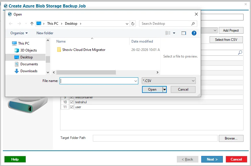Open the File name history dropdown arrow

tap(136, 81)
